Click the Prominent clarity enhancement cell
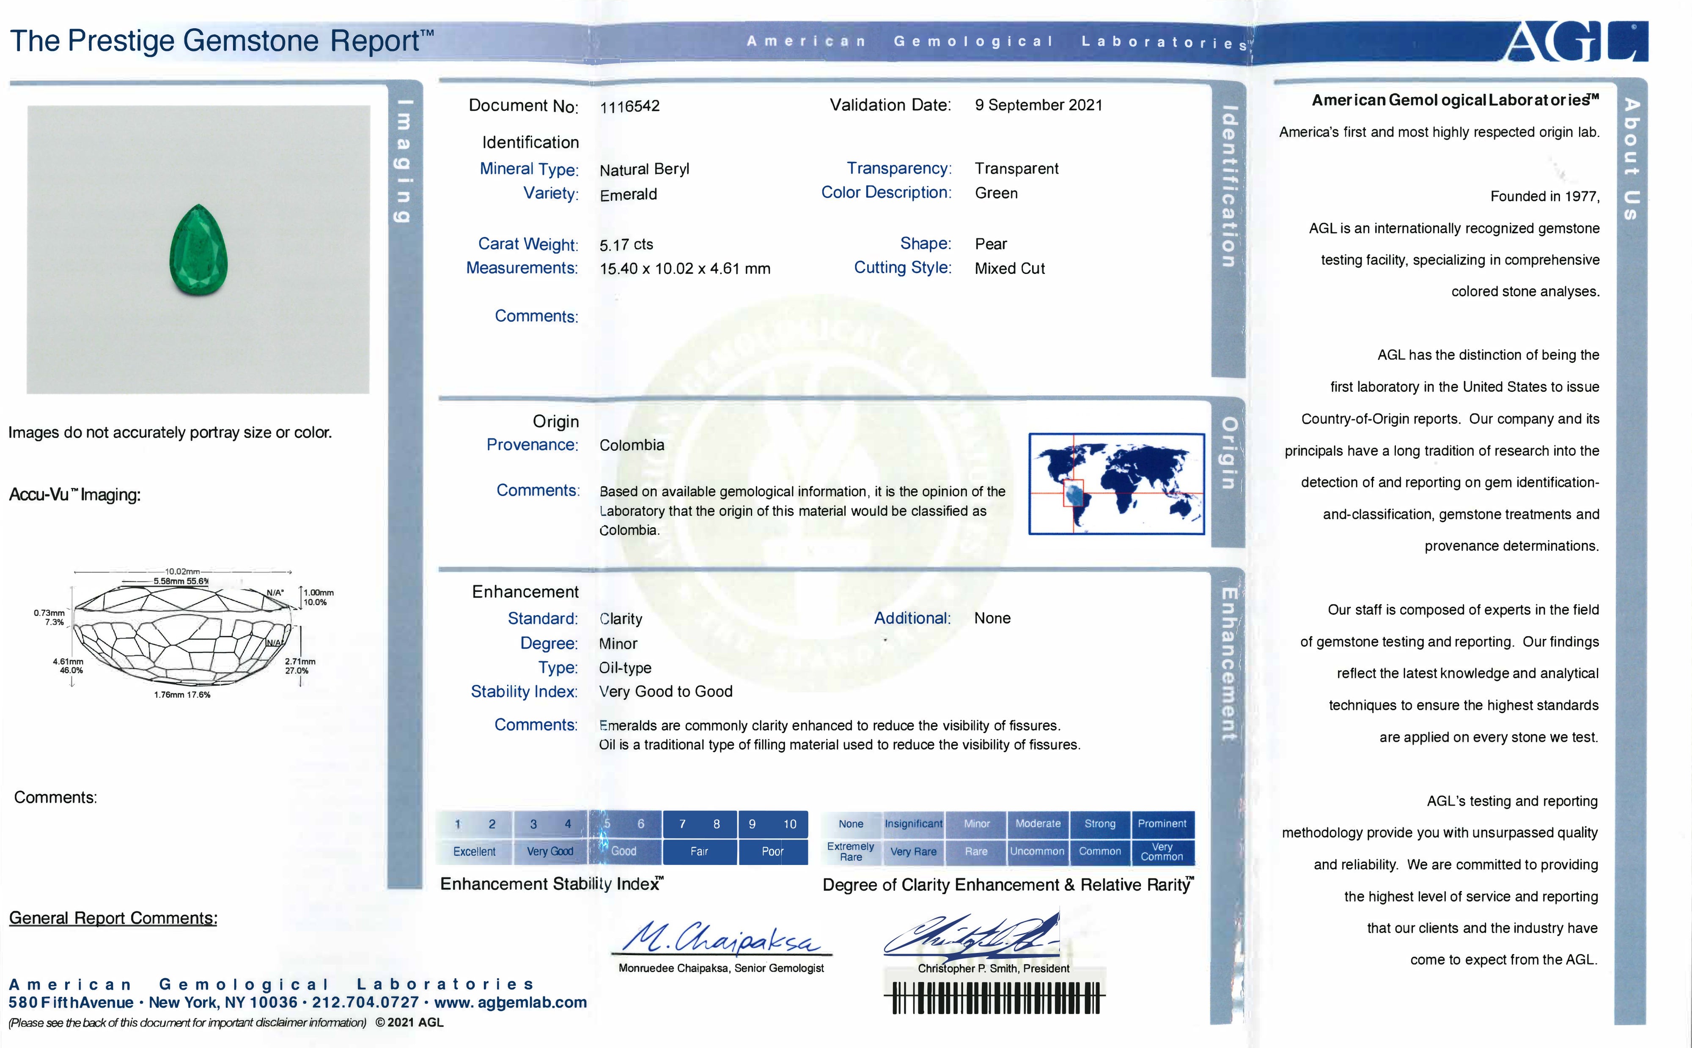 (1162, 824)
